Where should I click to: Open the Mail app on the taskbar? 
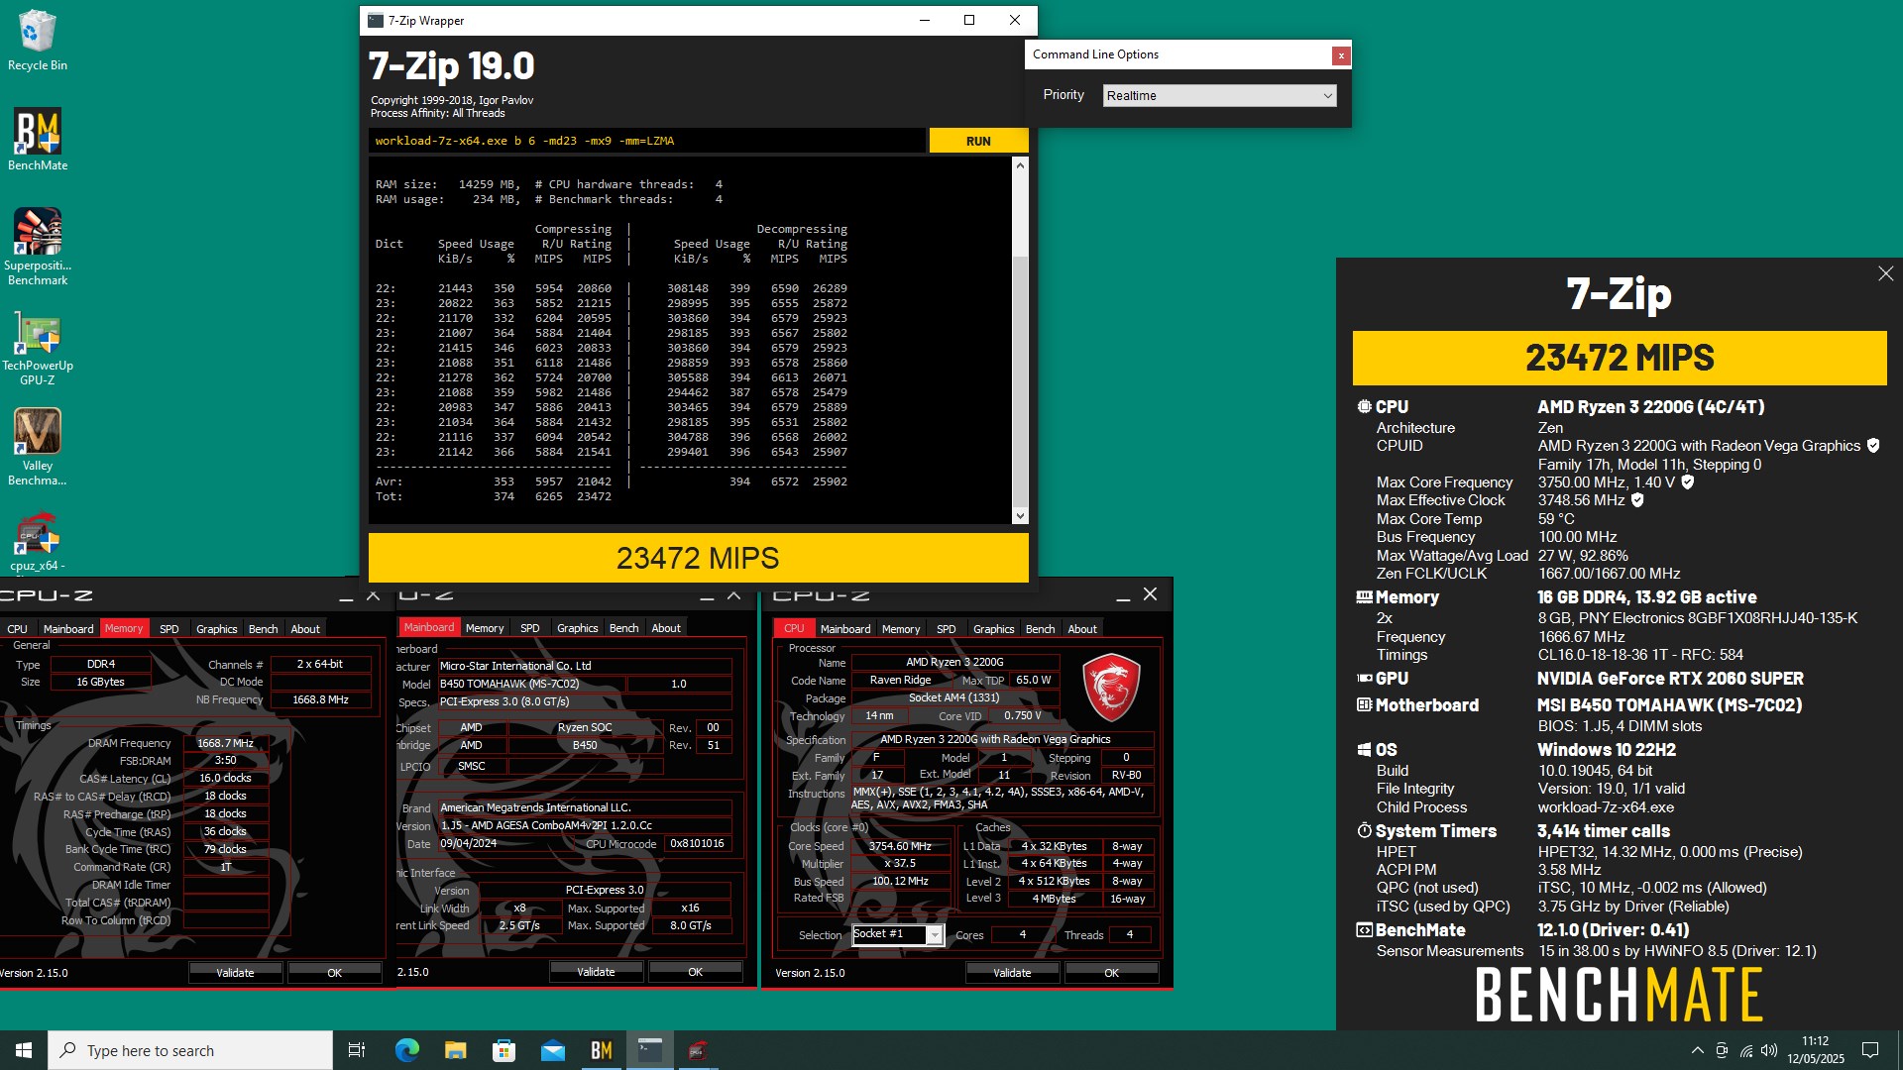552,1050
